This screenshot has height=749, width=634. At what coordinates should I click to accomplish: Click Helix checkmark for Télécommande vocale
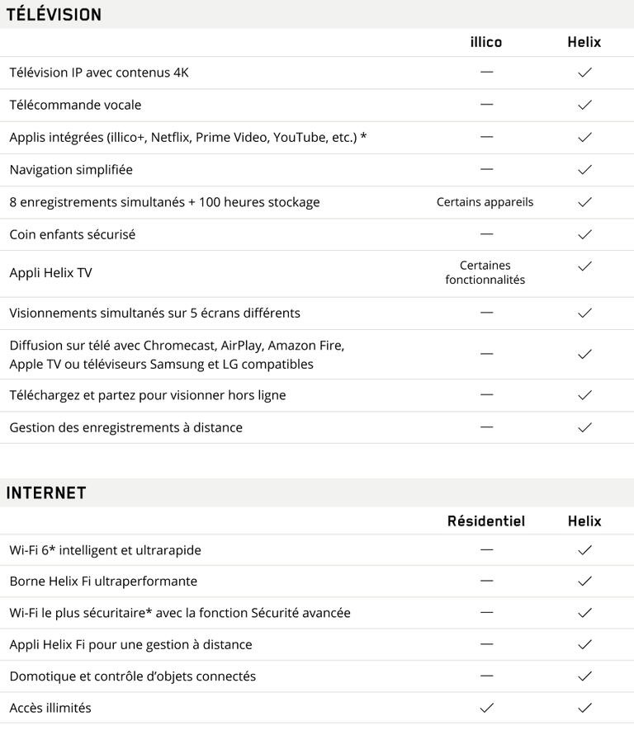pos(584,105)
